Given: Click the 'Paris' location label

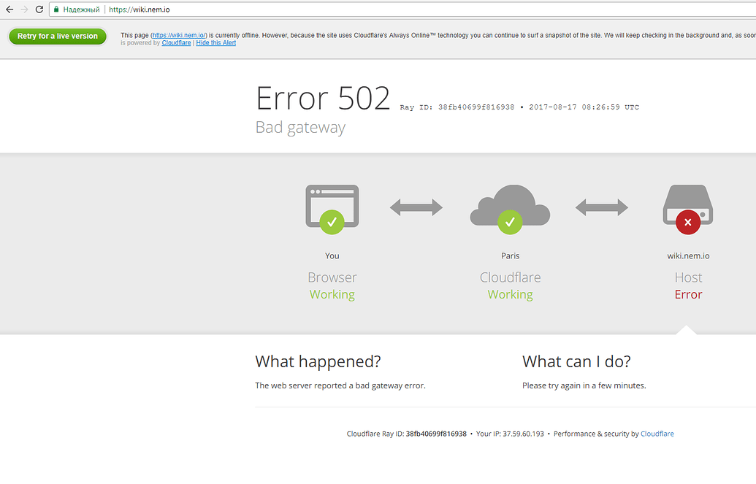Looking at the screenshot, I should coord(510,256).
